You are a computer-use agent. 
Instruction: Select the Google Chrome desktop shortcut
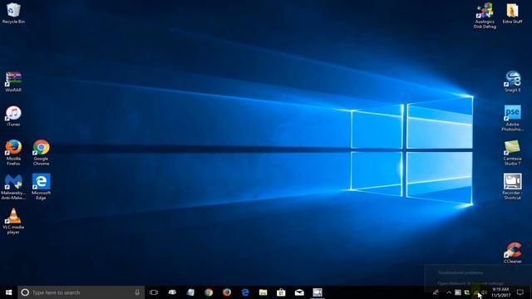[x=41, y=153]
